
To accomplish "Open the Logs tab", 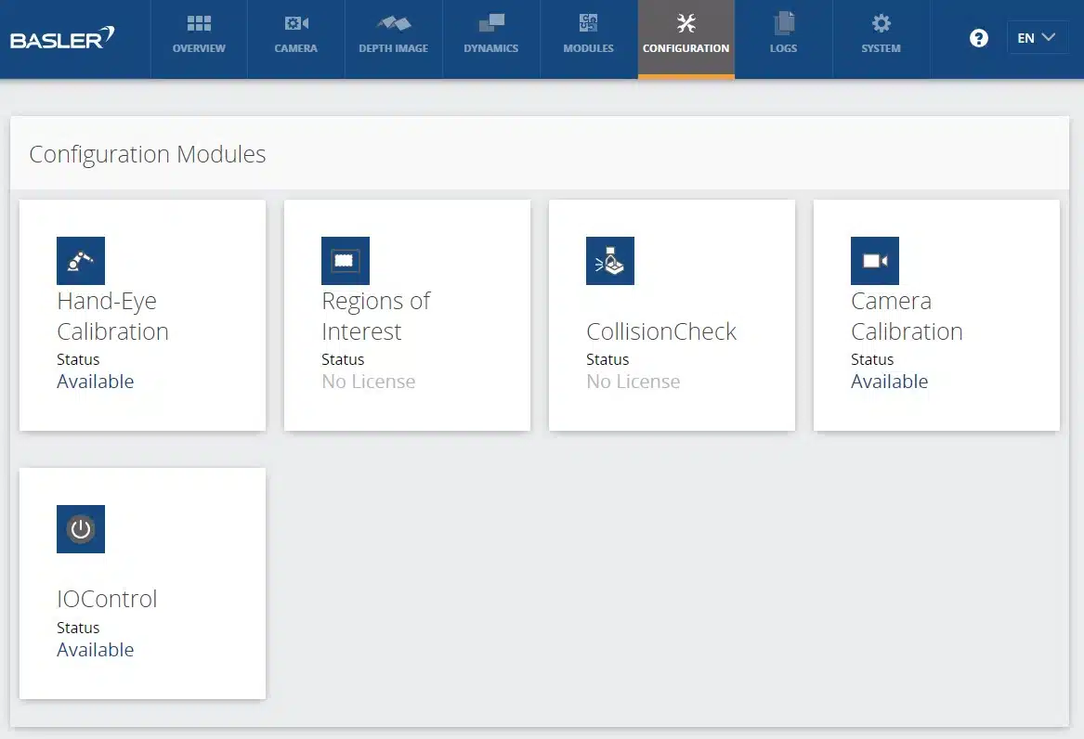I will (783, 35).
